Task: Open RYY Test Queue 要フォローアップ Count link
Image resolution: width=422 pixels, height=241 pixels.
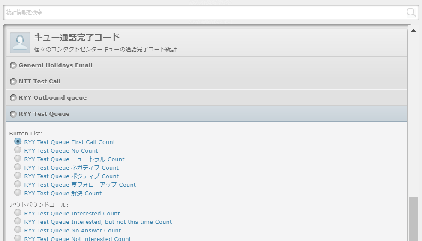Action: coord(80,185)
